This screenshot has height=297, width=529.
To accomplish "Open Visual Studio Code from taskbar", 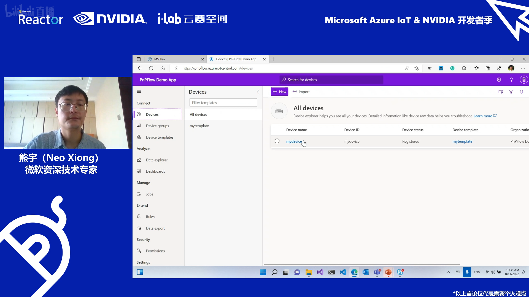I will click(x=343, y=272).
